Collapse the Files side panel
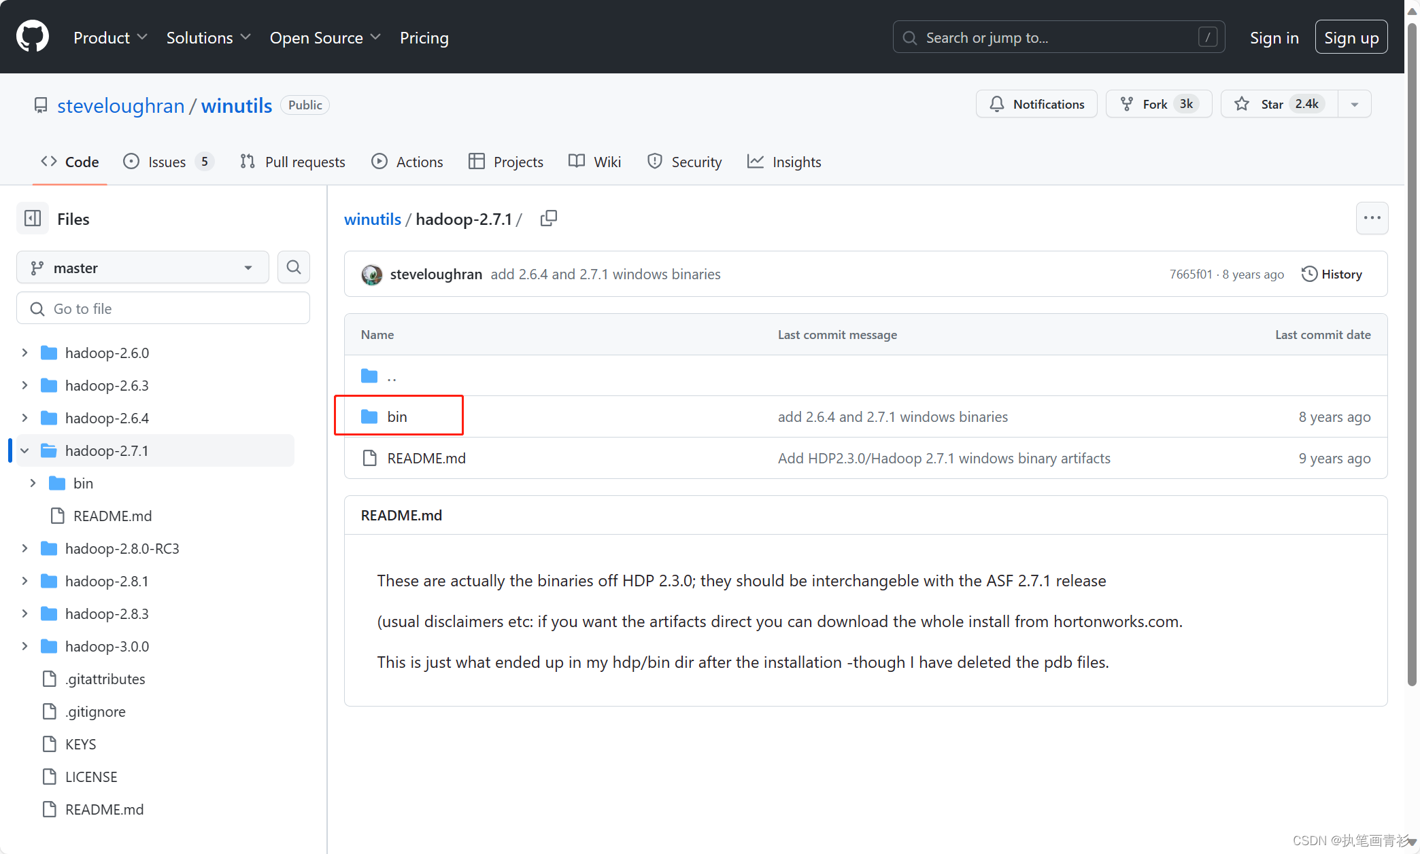1420x854 pixels. tap(33, 218)
